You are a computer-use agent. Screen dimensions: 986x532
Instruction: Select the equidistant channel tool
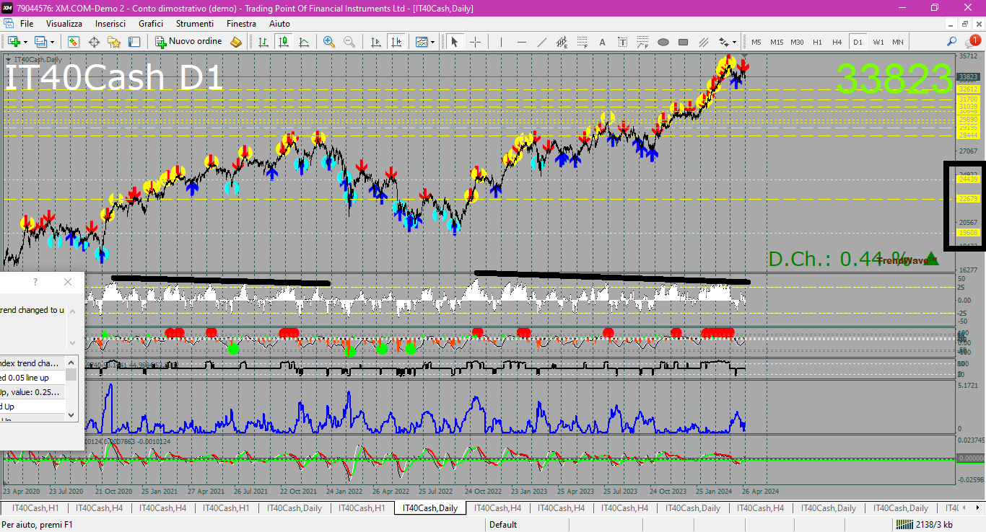(562, 42)
